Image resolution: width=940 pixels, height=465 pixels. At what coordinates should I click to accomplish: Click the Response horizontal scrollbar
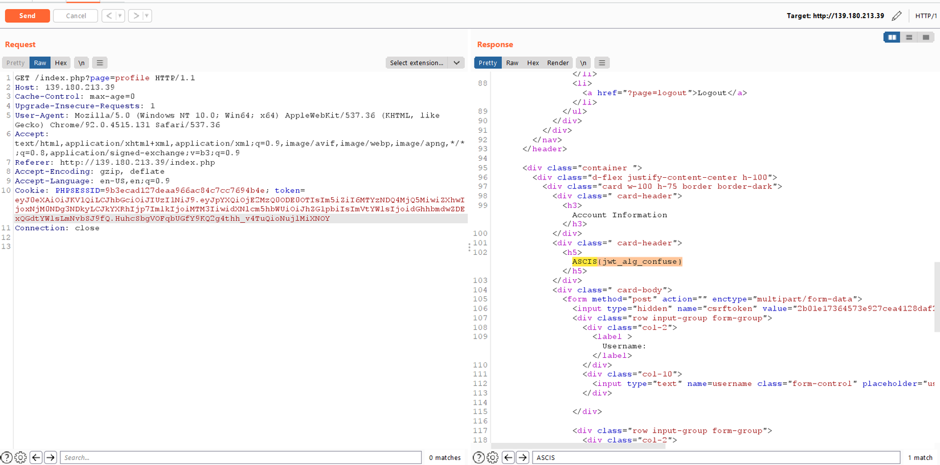(x=578, y=446)
